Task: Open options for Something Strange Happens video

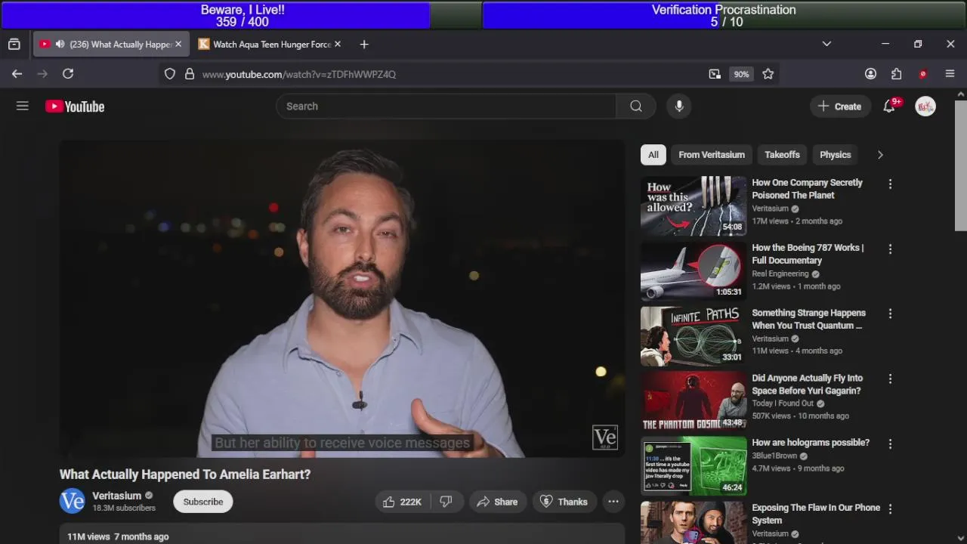Action: [890, 314]
